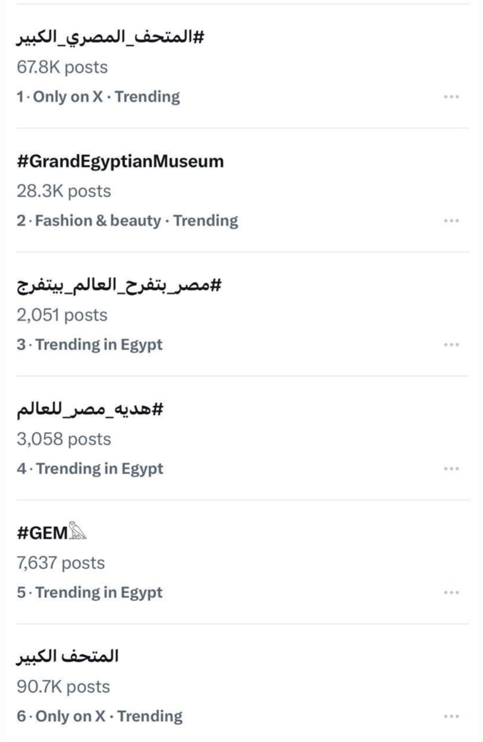
Task: Click the falcon emoji beside #GEM
Action: (x=78, y=531)
